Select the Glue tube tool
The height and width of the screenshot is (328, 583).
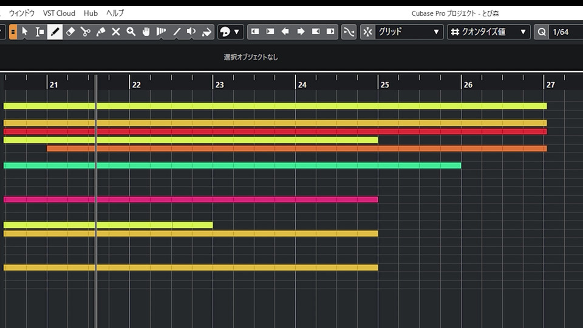tap(101, 32)
